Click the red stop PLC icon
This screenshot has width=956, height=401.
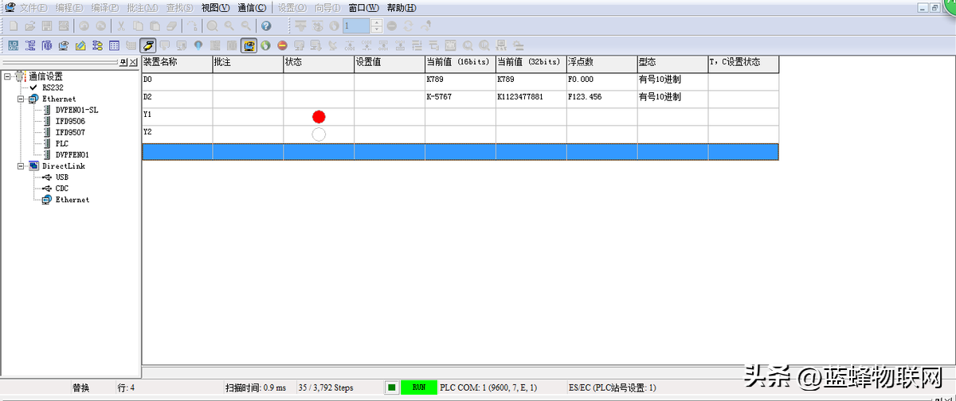click(x=282, y=45)
